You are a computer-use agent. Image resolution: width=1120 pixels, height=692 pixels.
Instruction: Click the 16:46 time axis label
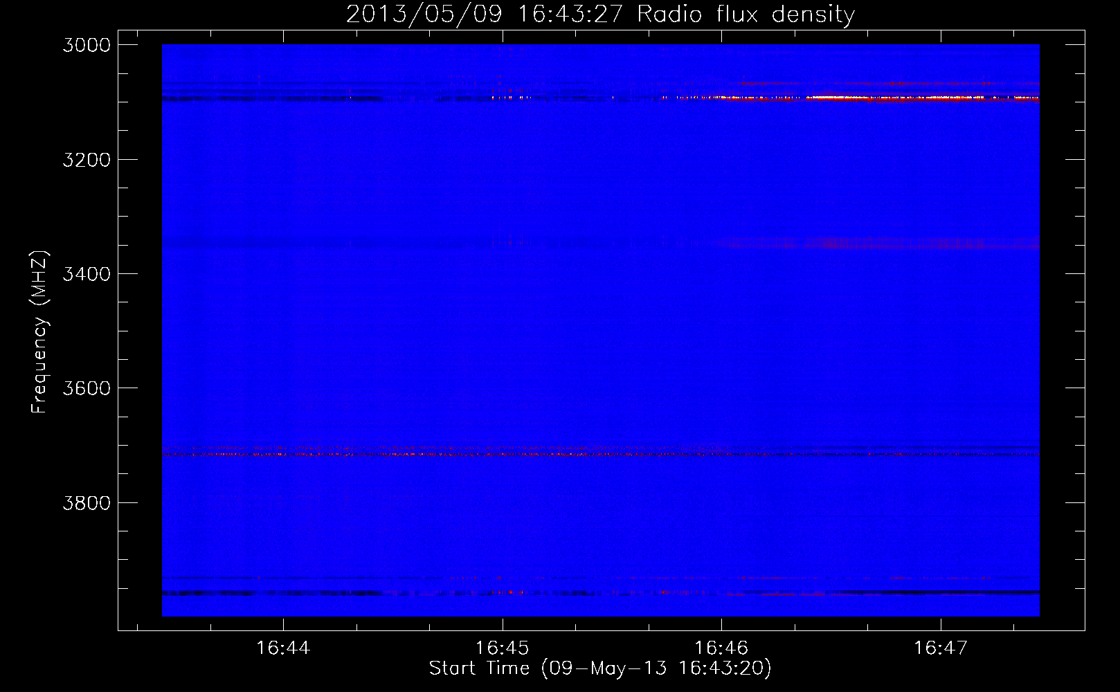tap(721, 648)
